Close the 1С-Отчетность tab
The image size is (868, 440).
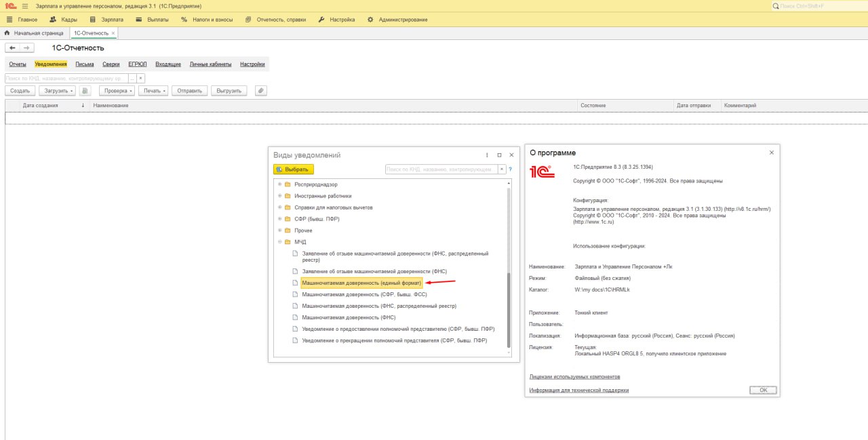(x=113, y=33)
